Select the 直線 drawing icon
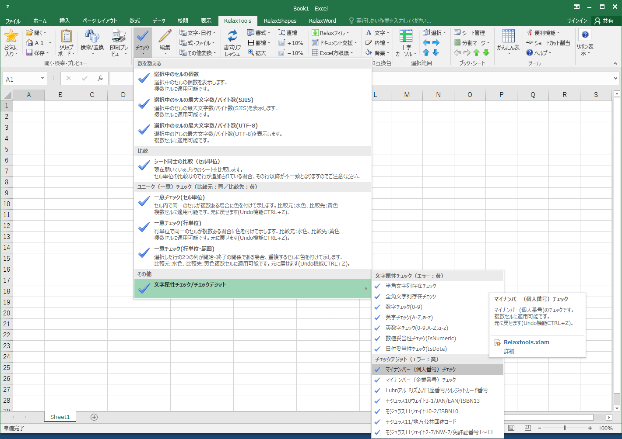Image resolution: width=622 pixels, height=439 pixels. tap(288, 32)
